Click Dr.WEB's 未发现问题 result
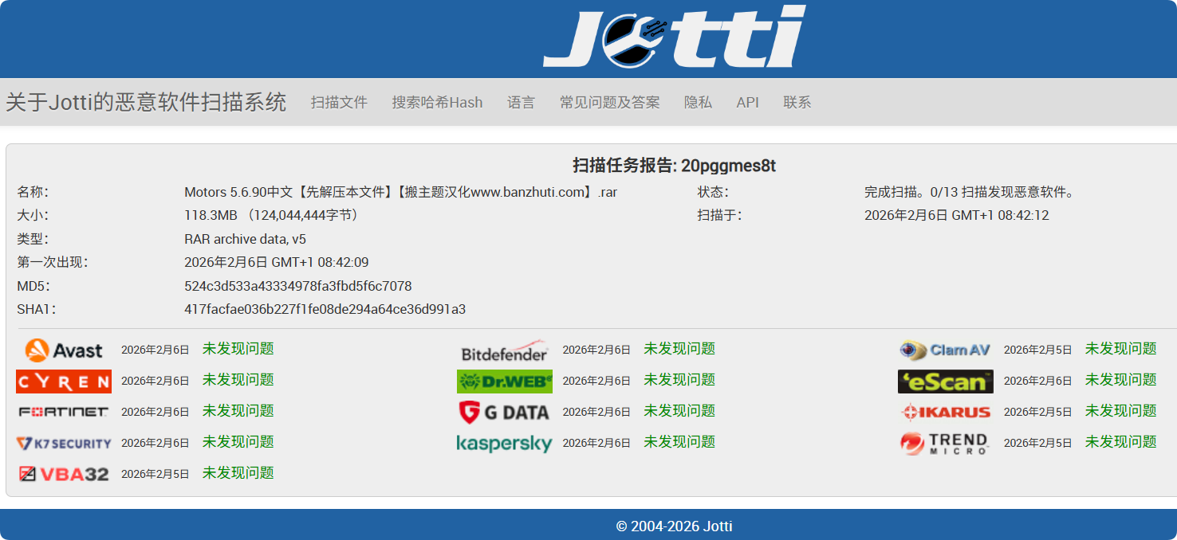 [679, 380]
